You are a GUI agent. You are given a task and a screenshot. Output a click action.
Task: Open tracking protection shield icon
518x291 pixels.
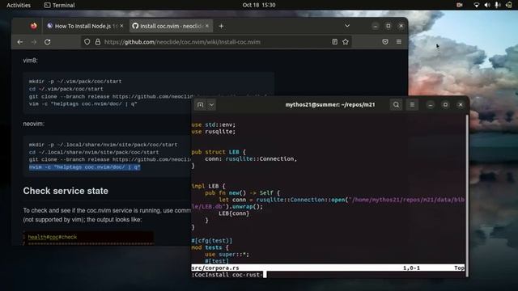point(87,42)
